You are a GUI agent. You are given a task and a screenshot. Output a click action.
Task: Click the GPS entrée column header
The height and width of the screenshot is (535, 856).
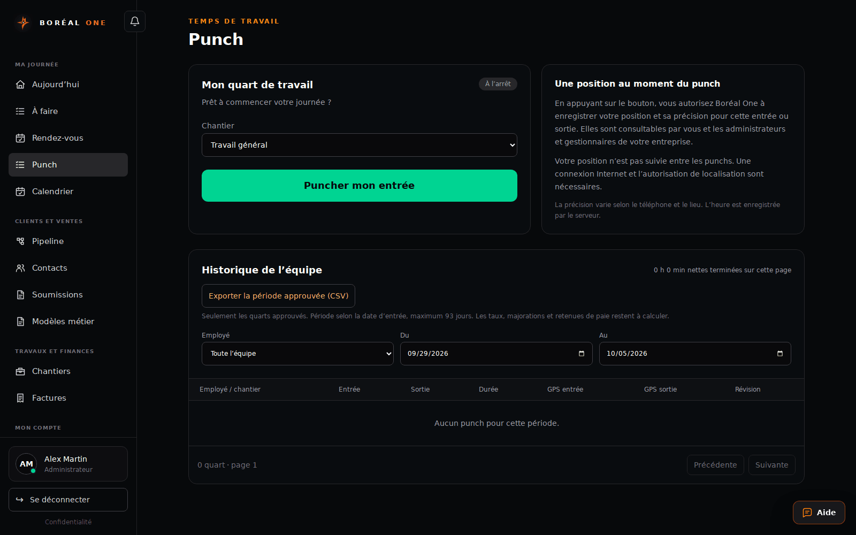[x=565, y=389]
